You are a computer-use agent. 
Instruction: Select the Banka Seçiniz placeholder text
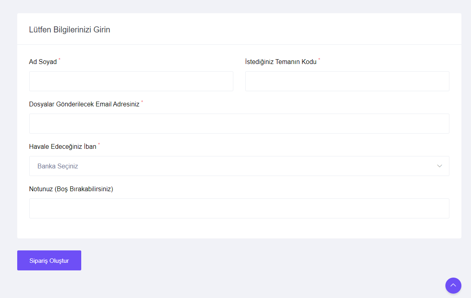tap(58, 166)
